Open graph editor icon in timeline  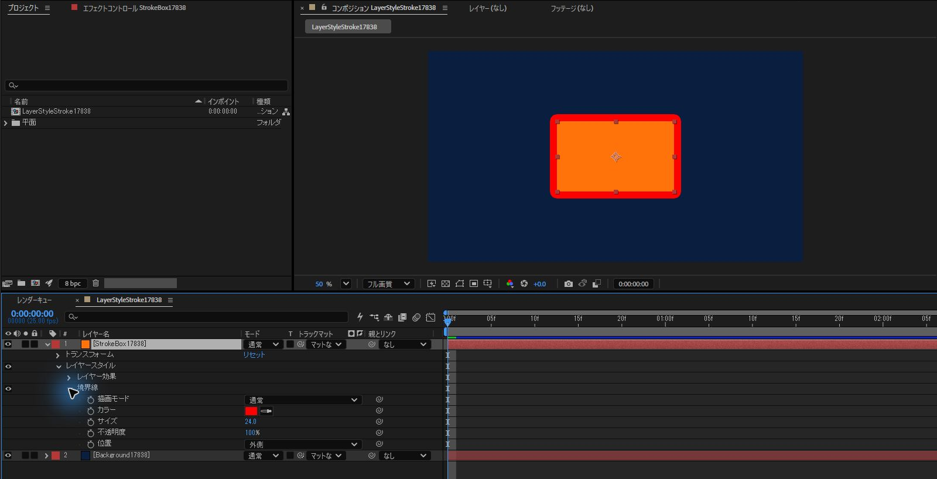430,317
